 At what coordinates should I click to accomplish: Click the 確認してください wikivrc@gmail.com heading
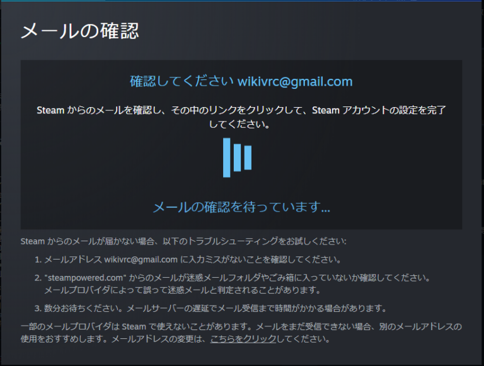(241, 81)
